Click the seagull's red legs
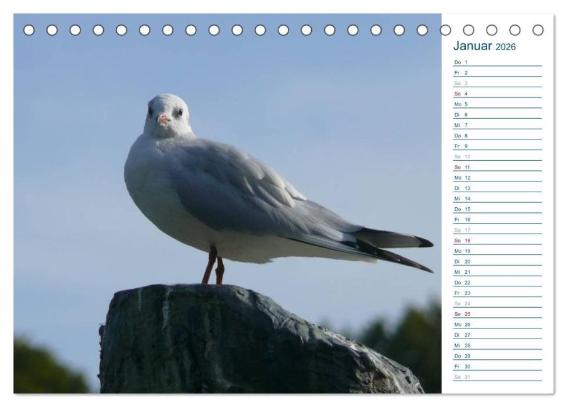Image resolution: width=567 pixels, height=407 pixels. [213, 267]
